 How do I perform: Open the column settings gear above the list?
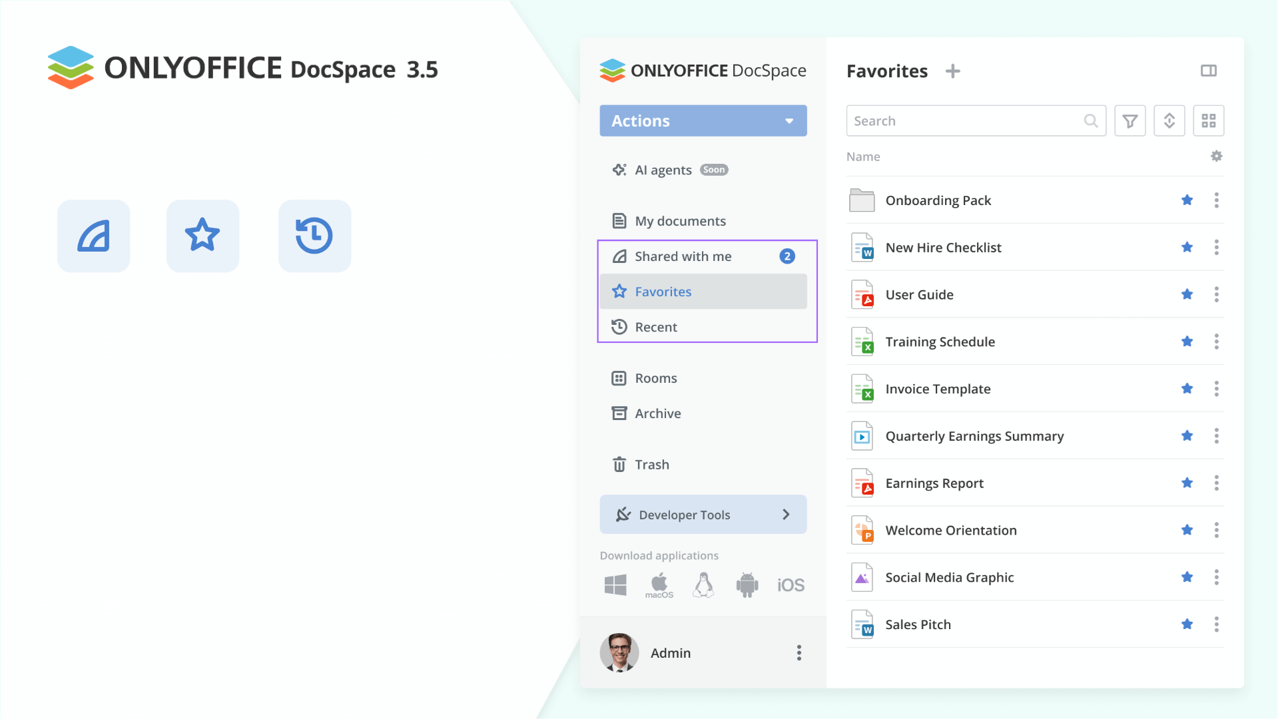point(1217,156)
